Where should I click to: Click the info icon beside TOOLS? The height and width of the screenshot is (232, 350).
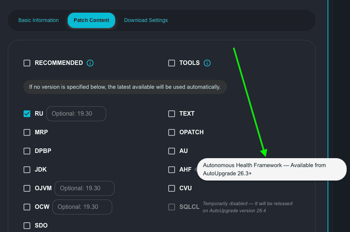[x=207, y=63]
